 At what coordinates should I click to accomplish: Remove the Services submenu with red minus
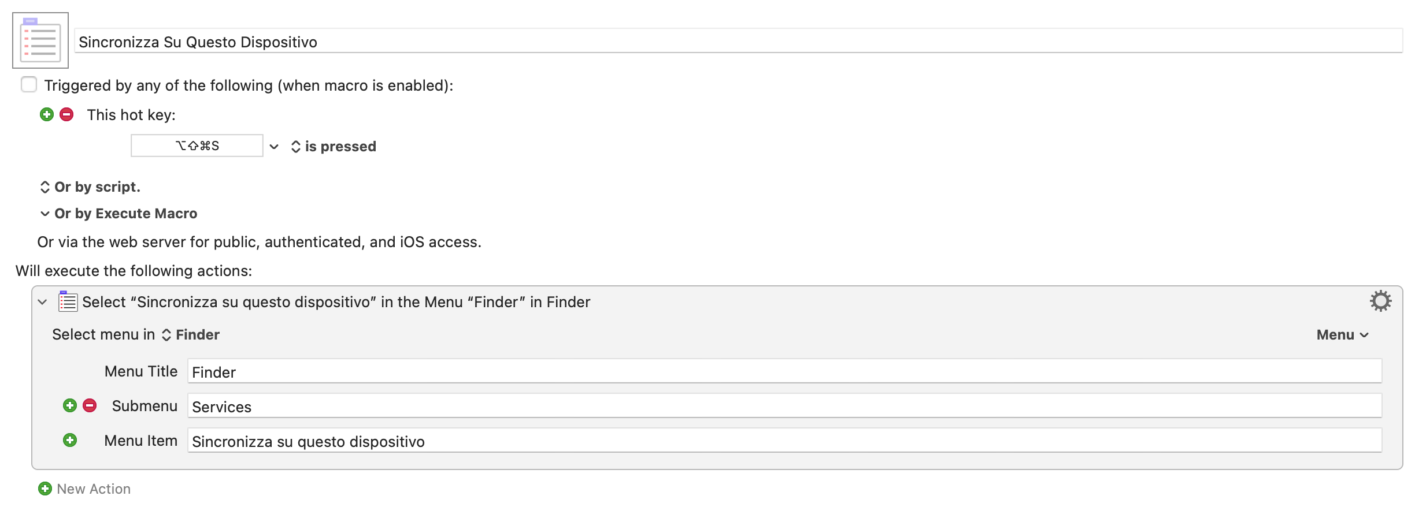(x=90, y=405)
